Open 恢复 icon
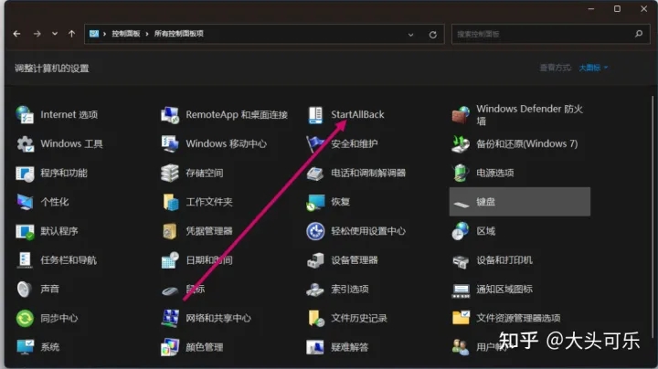 point(315,202)
